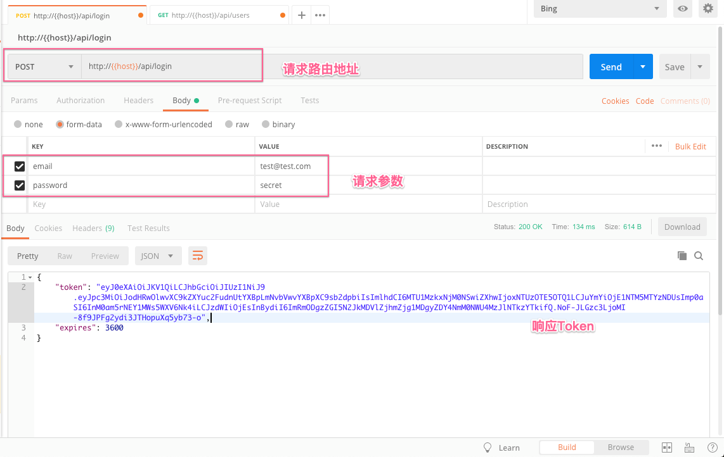The height and width of the screenshot is (457, 724).
Task: Click the request URL input field
Action: coord(332,66)
